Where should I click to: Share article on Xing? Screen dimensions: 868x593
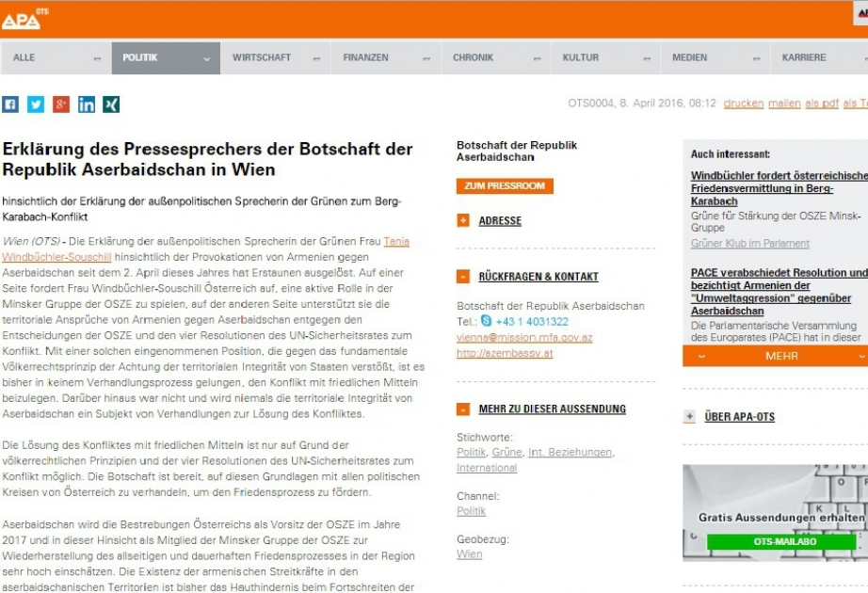point(111,104)
